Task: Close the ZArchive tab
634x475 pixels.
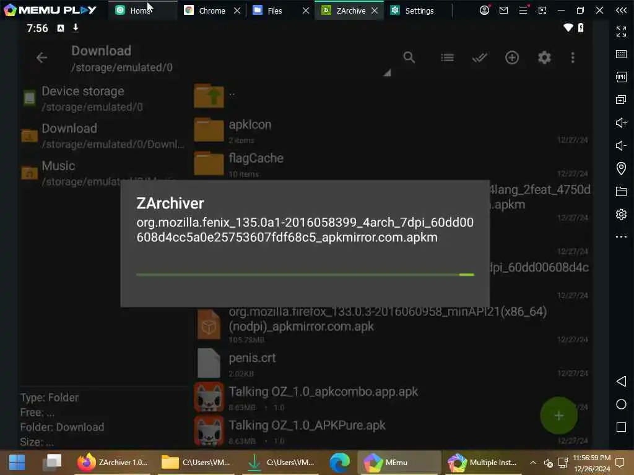Action: 375,11
